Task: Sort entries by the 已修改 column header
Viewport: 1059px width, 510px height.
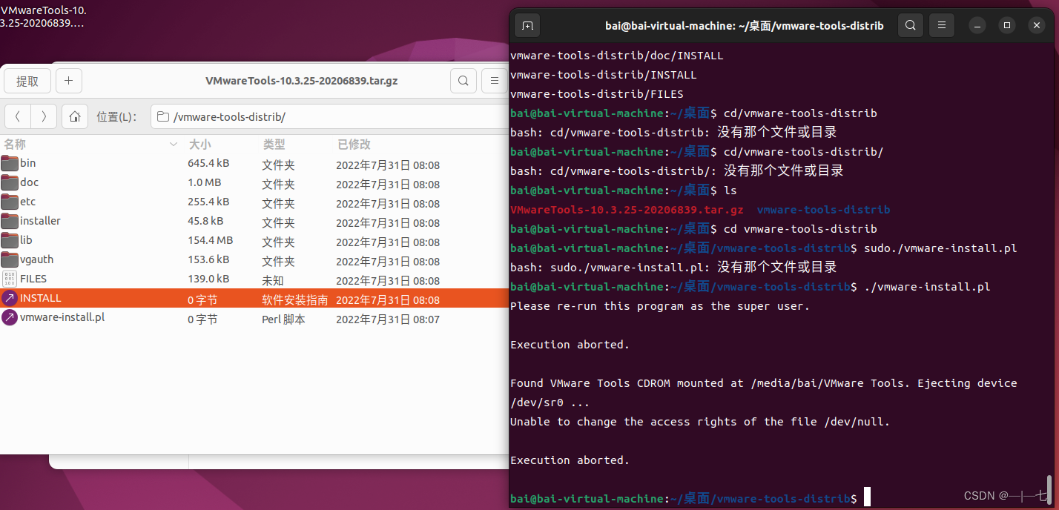Action: [354, 144]
